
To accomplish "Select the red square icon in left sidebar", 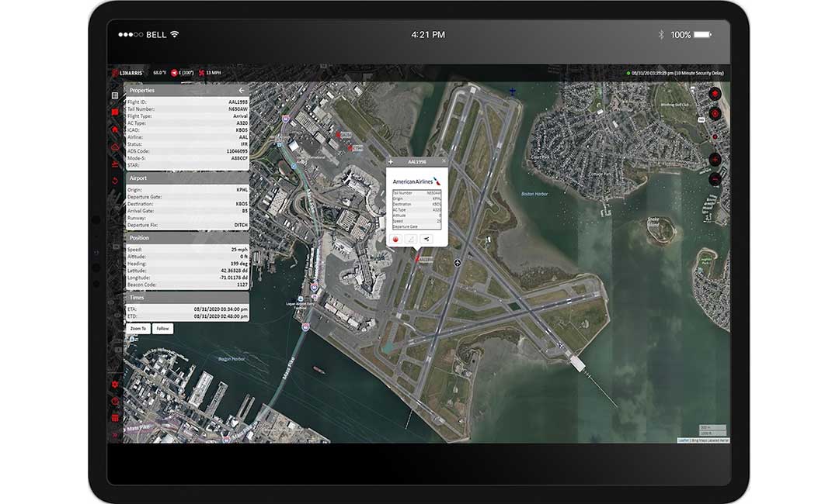I will click(x=114, y=112).
